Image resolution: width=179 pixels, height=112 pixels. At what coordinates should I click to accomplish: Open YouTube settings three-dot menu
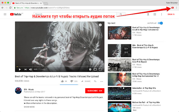click(x=161, y=14)
